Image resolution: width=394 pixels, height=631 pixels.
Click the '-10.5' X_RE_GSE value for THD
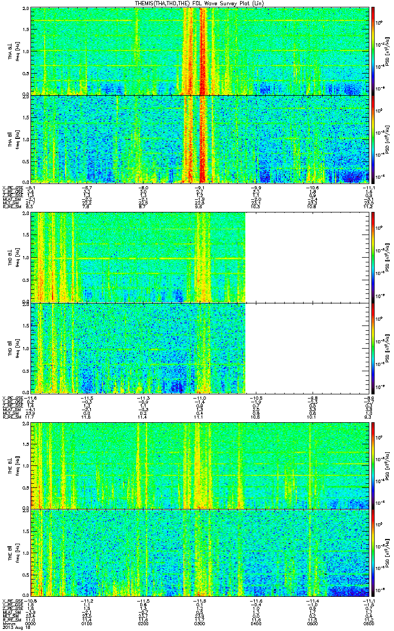255,398
